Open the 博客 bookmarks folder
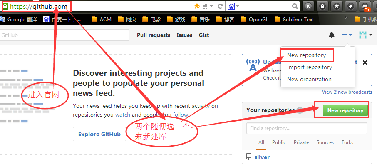Viewport: 377px width, 167px height. [x=225, y=19]
